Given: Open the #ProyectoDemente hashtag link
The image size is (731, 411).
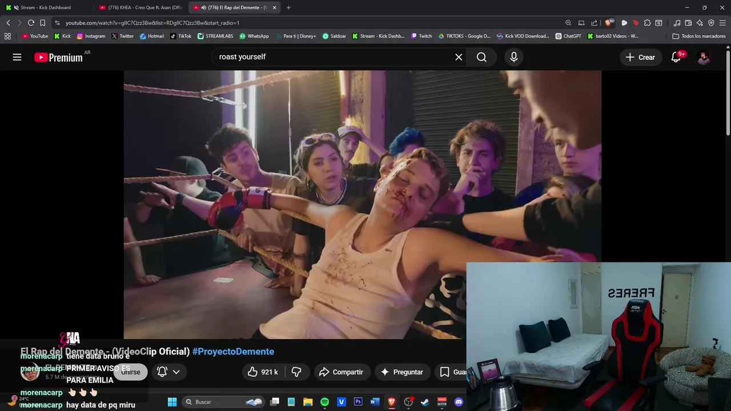Looking at the screenshot, I should tap(233, 352).
